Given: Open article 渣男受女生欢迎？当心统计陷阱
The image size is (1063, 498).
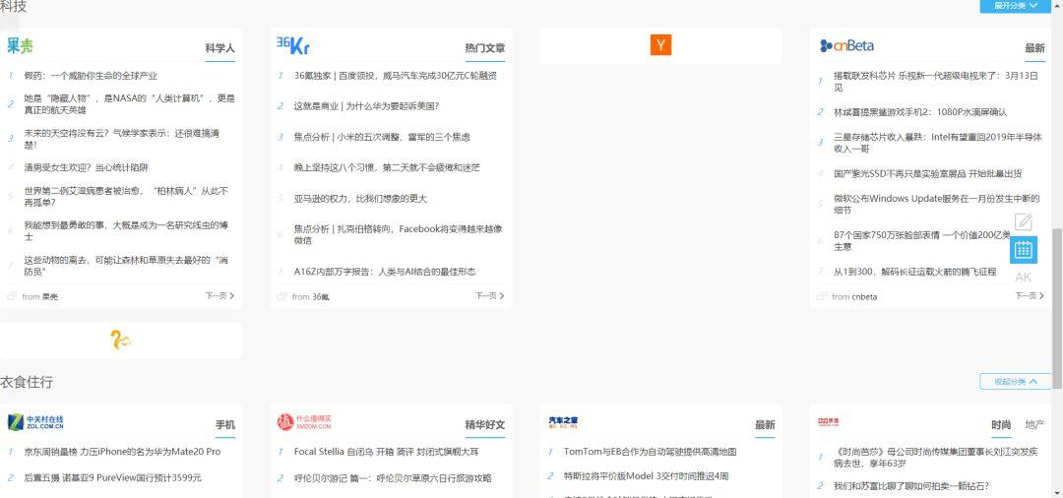Looking at the screenshot, I should coord(86,167).
